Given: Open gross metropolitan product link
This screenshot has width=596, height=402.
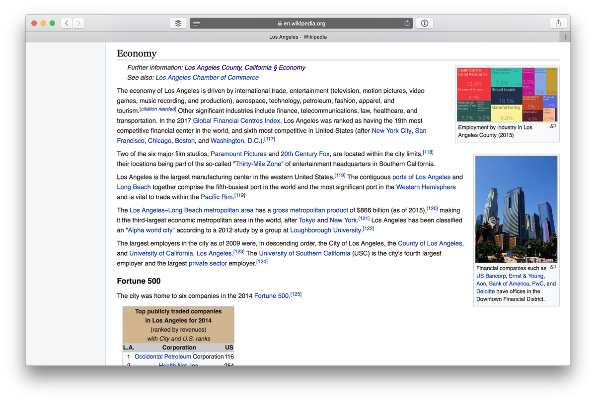Looking at the screenshot, I should tap(310, 210).
